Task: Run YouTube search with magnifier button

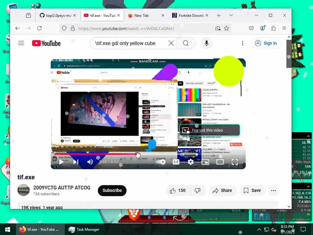Action: tap(186, 43)
